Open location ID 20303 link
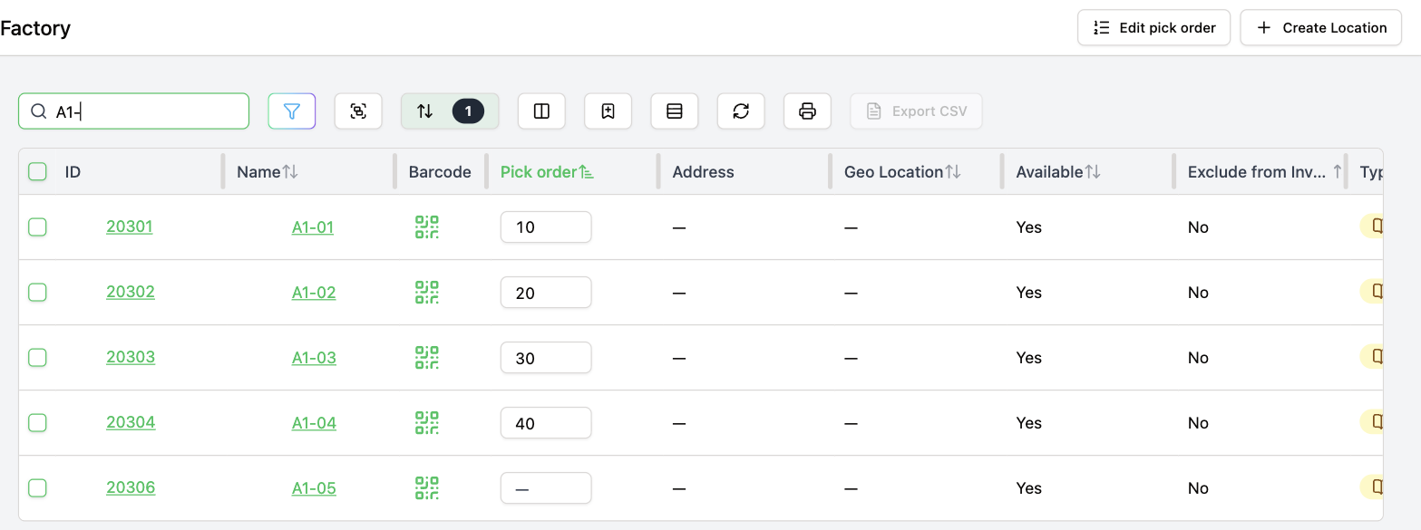Screen dimensions: 1421x530 tap(131, 357)
